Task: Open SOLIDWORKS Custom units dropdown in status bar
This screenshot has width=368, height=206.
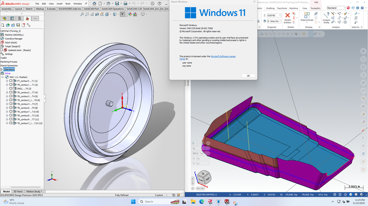Action: 167,195
